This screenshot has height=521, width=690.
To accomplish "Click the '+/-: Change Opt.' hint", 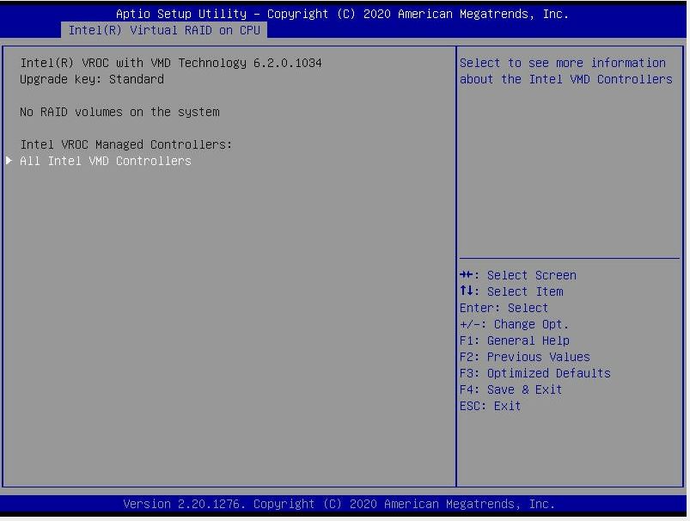I will (514, 324).
